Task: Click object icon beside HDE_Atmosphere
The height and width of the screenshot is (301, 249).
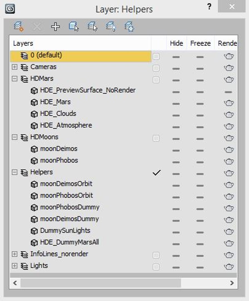Action: (x=34, y=126)
